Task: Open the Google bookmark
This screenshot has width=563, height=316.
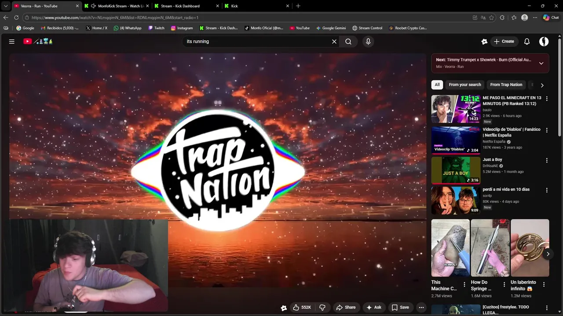Action: (x=25, y=28)
